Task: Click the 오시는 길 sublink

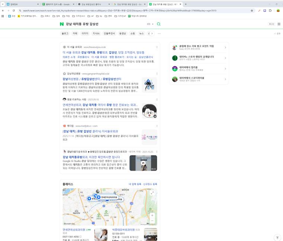Action: 131,57
